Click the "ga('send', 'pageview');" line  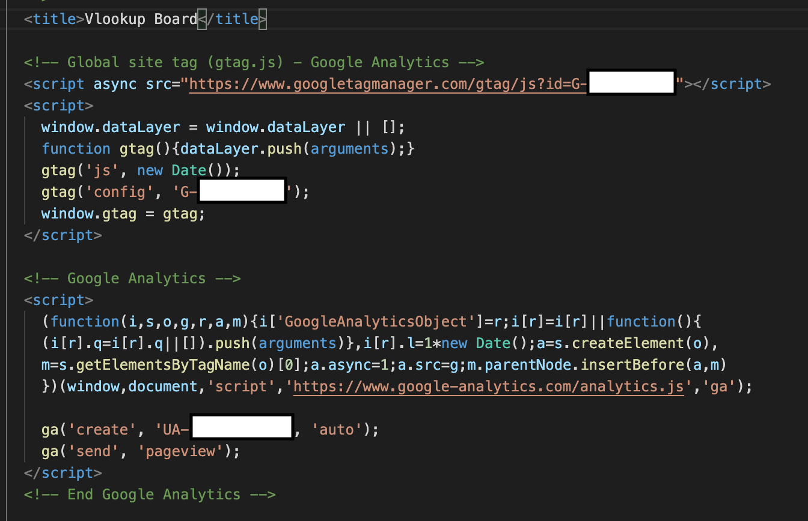coord(141,451)
